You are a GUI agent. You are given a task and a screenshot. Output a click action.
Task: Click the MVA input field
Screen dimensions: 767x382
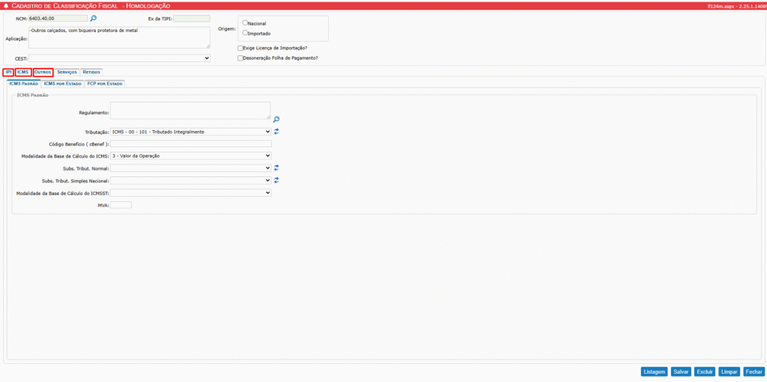coord(121,205)
